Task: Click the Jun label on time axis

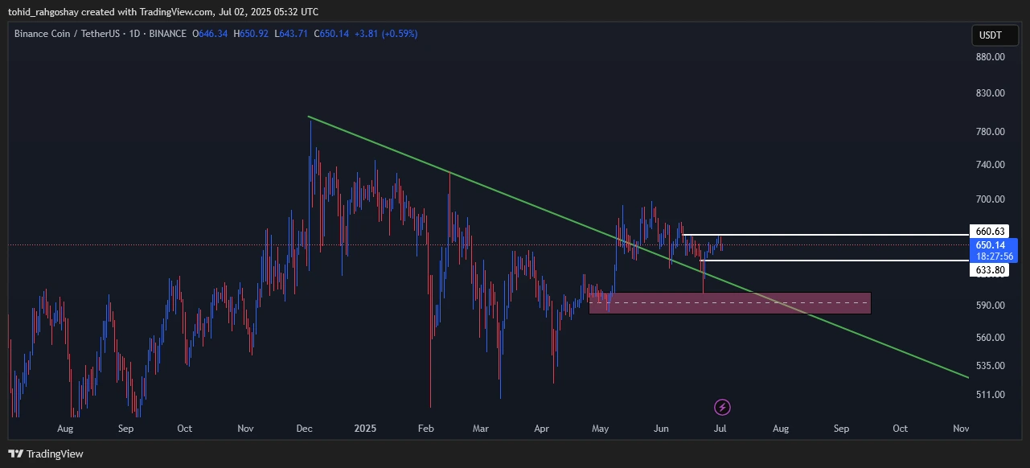Action: tap(661, 429)
